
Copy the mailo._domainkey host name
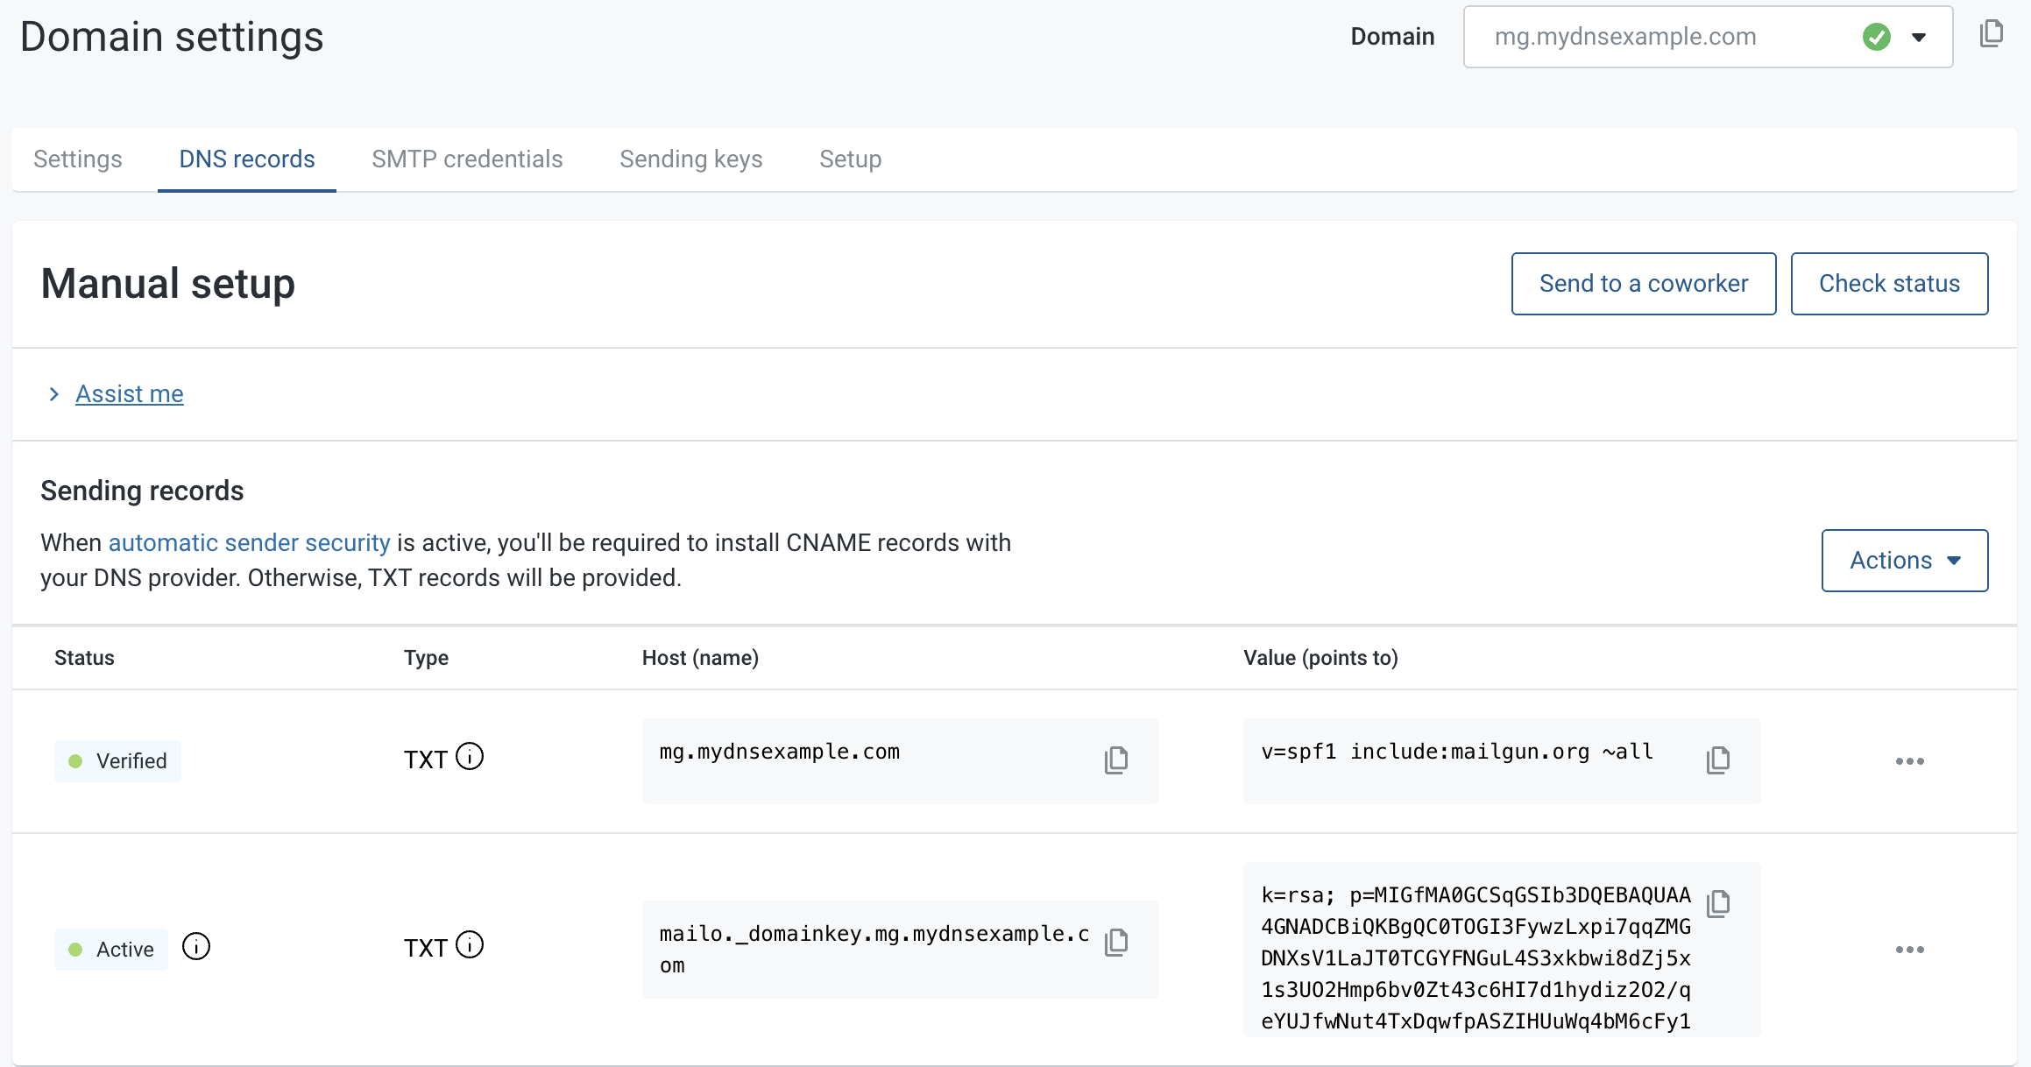1115,942
